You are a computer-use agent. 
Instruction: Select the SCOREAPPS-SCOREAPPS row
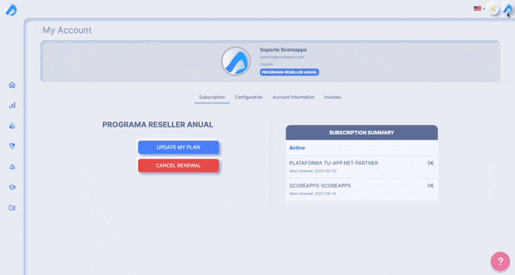[x=362, y=189]
